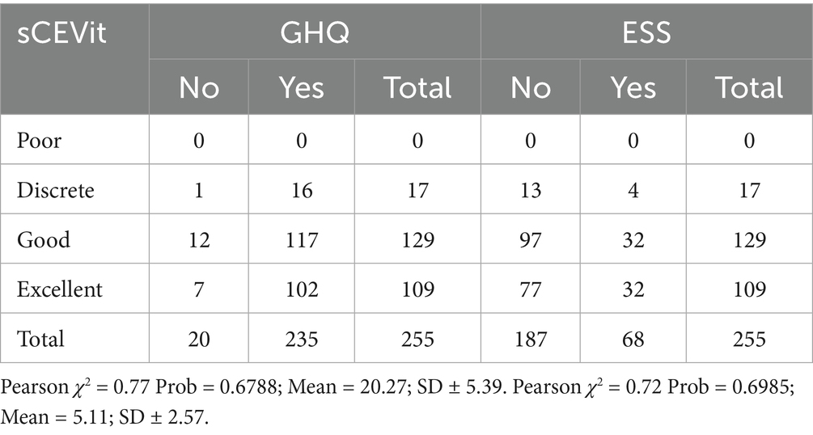Select the value 235 in Total row

click(x=302, y=339)
